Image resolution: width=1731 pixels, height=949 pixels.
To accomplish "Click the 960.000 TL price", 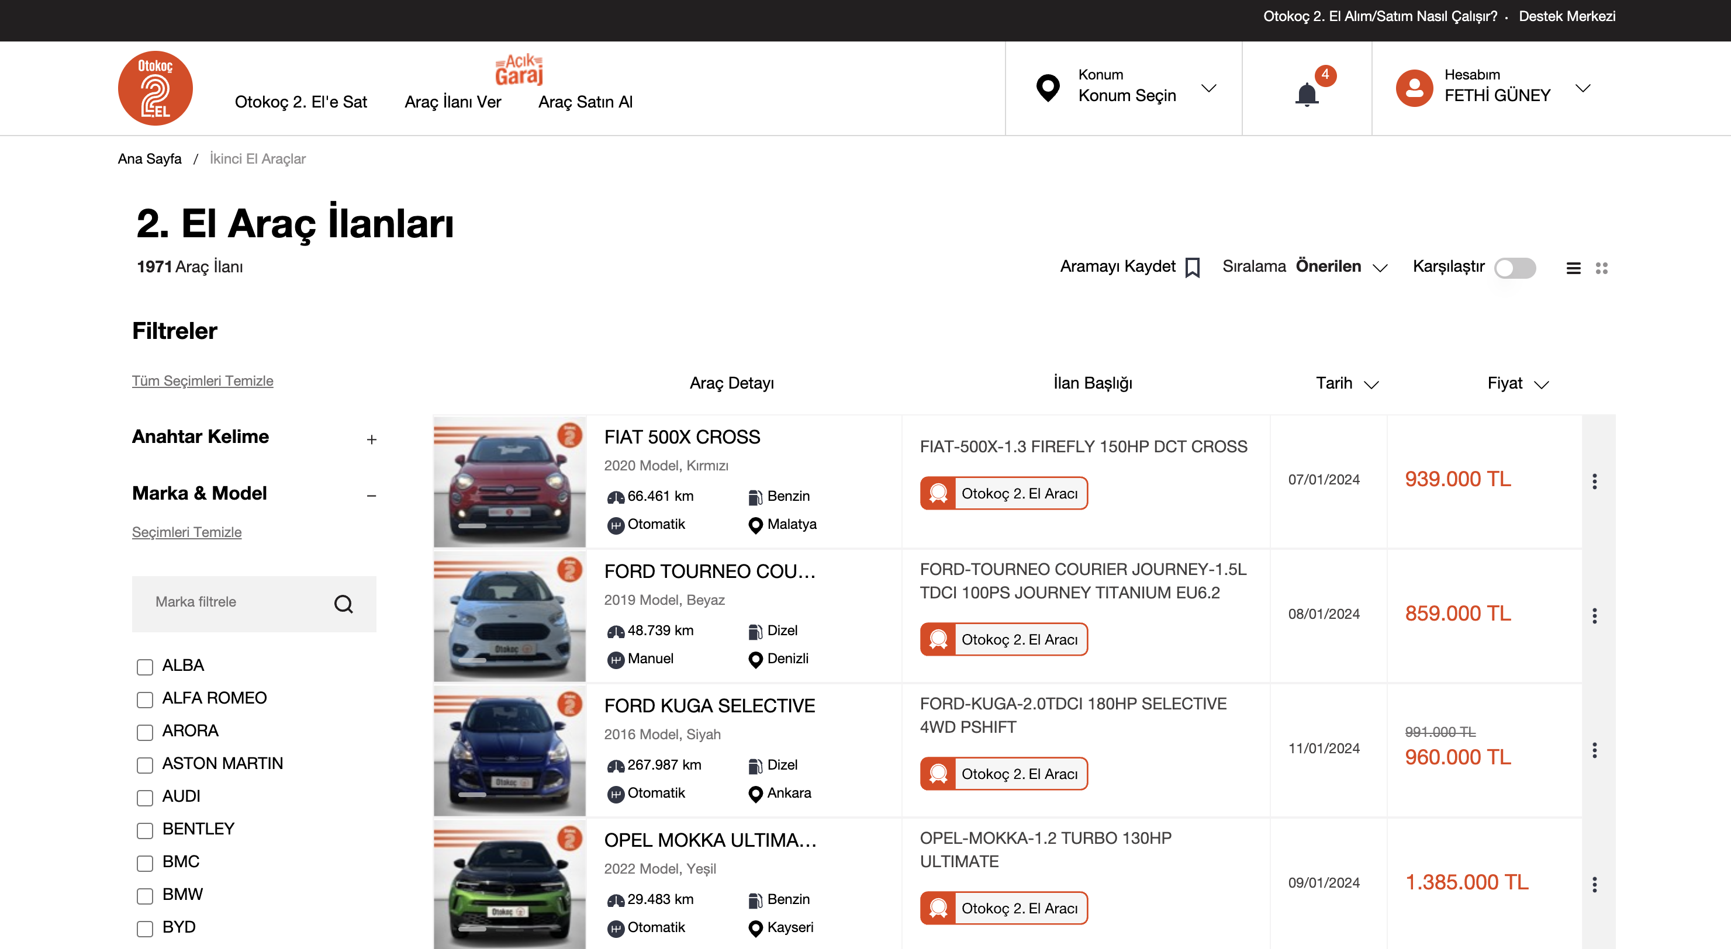I will [x=1457, y=757].
